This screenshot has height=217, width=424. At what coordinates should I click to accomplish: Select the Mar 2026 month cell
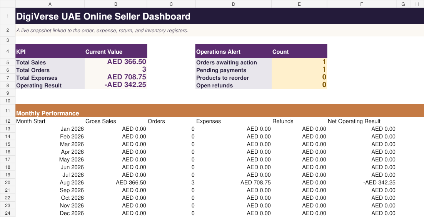coord(50,144)
